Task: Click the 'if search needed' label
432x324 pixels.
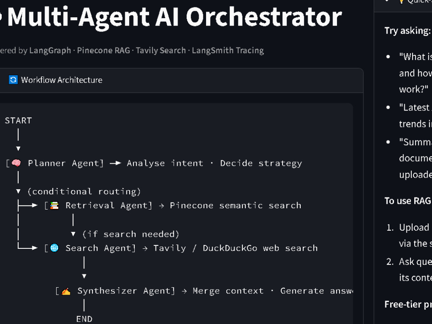Action: (x=130, y=234)
